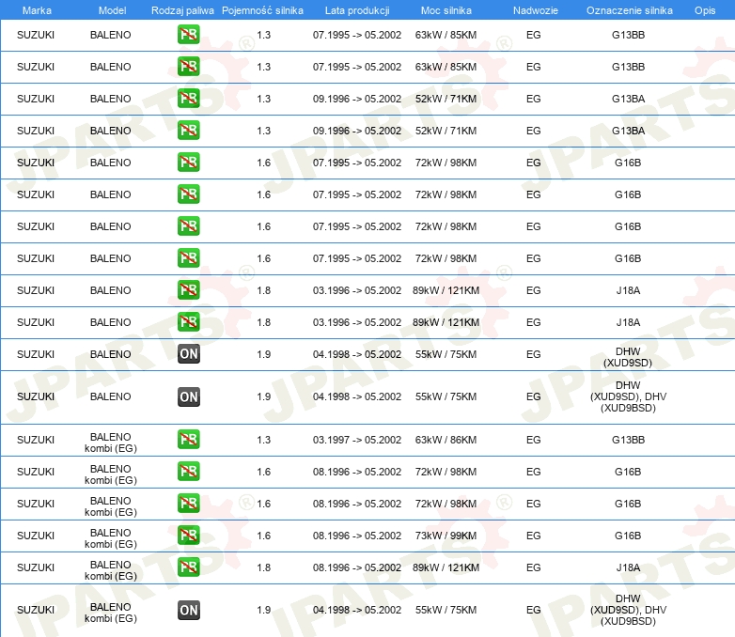Click the Opis column header
Image resolution: width=735 pixels, height=637 pixels.
(705, 10)
